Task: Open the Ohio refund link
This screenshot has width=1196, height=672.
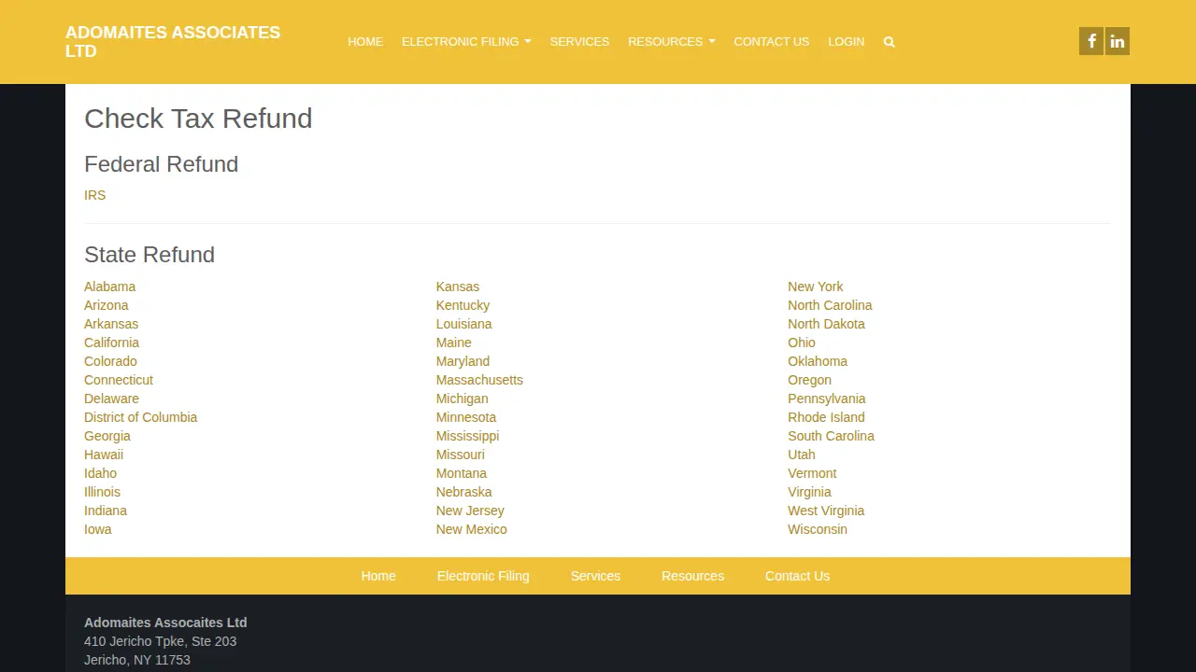Action: point(802,343)
